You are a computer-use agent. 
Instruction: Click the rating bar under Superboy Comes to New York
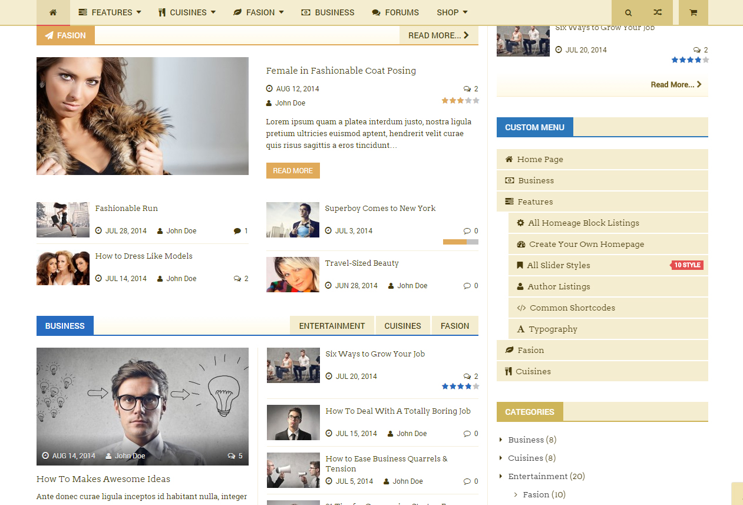click(460, 242)
